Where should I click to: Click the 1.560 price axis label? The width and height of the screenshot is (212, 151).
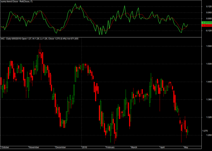(x=209, y=46)
